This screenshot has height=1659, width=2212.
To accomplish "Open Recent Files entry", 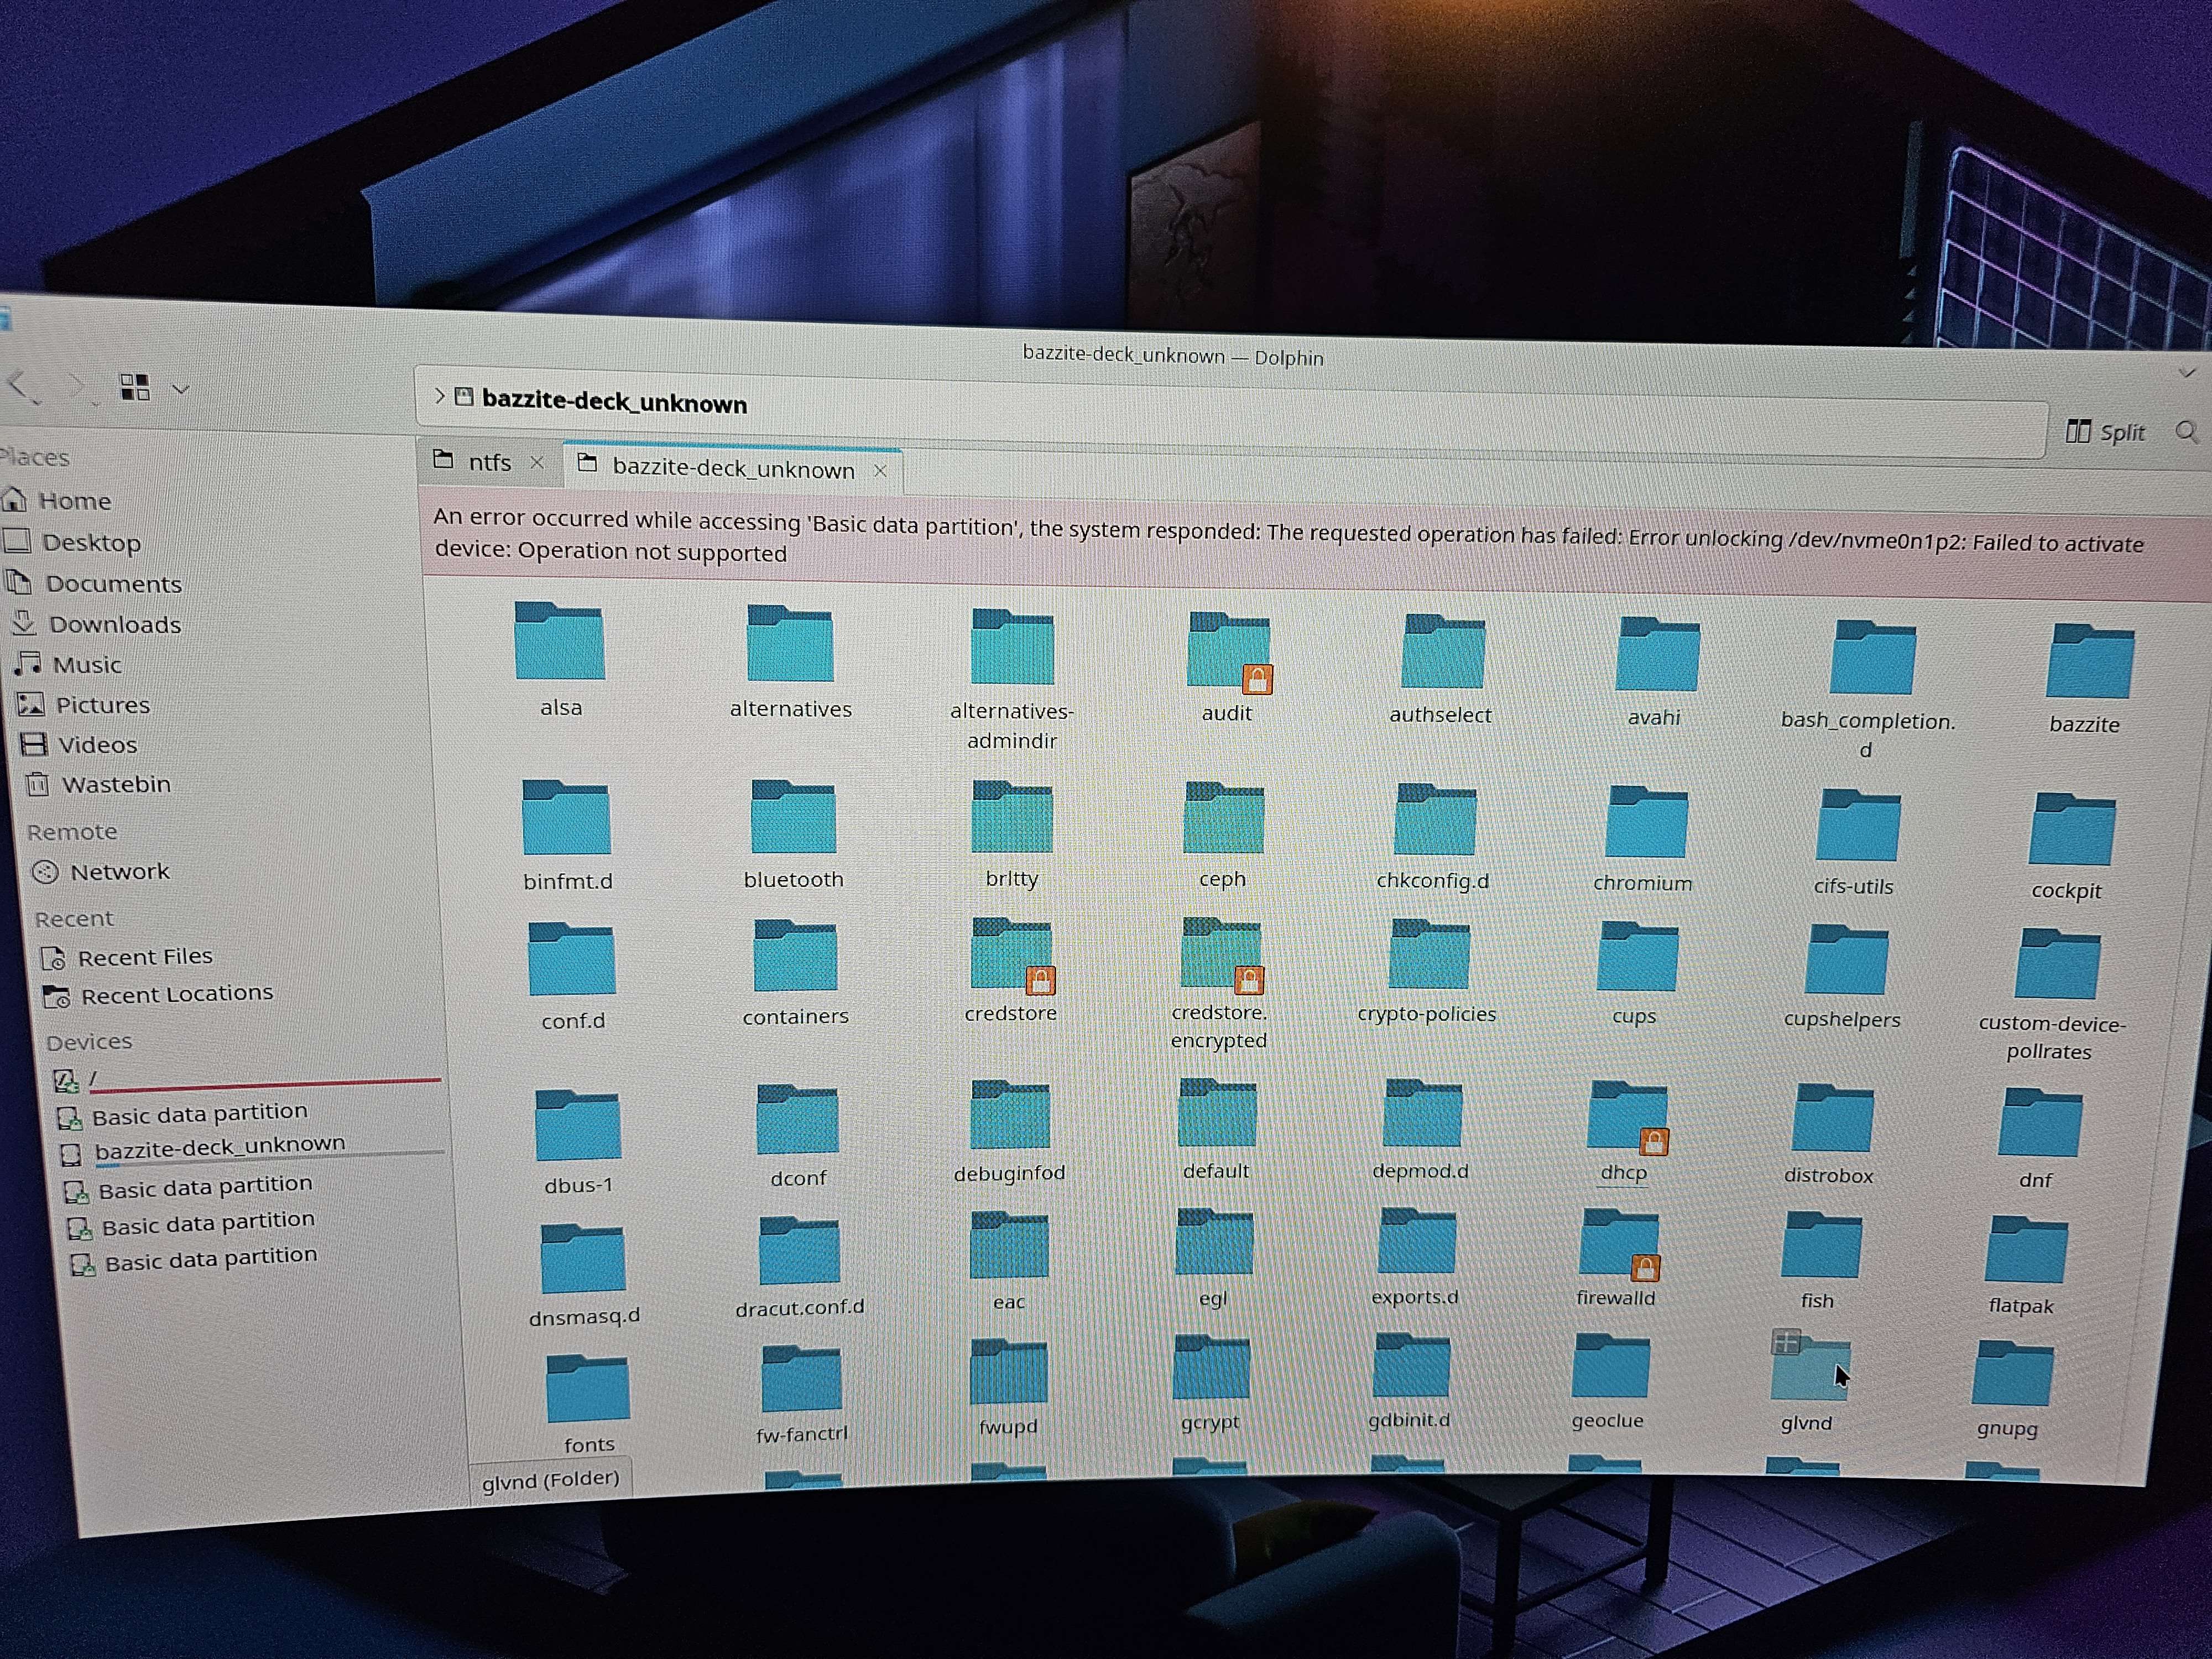I will (x=144, y=957).
